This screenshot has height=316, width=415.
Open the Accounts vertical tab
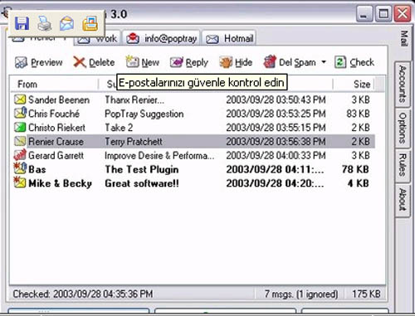pos(403,84)
